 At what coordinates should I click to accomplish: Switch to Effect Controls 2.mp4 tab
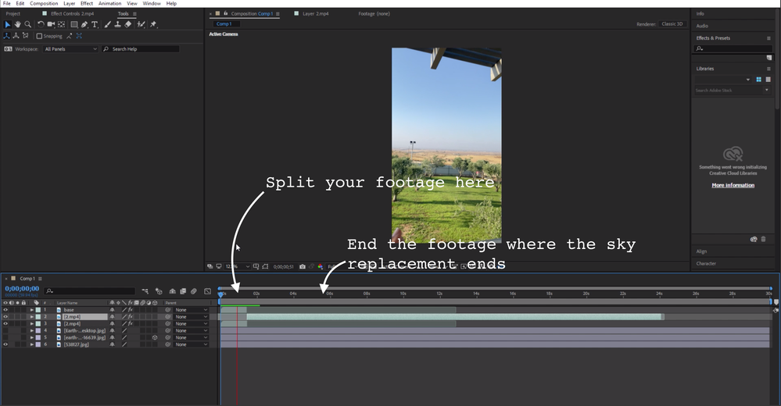point(72,13)
